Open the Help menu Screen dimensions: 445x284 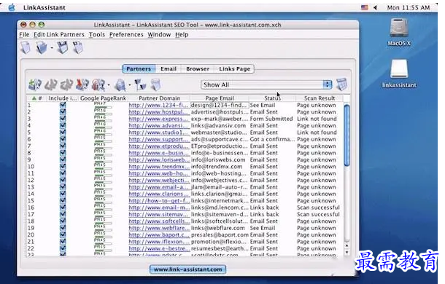182,34
